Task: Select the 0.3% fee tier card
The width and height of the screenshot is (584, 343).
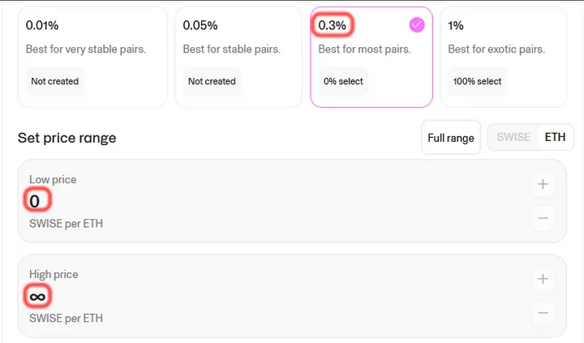Action: (371, 57)
